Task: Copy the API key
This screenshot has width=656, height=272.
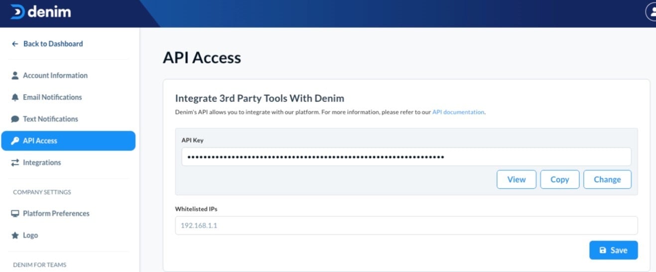Action: pos(560,180)
